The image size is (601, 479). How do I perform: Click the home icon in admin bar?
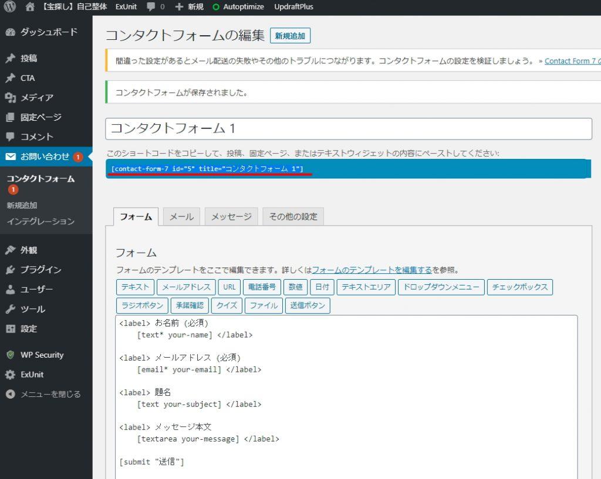[30, 6]
